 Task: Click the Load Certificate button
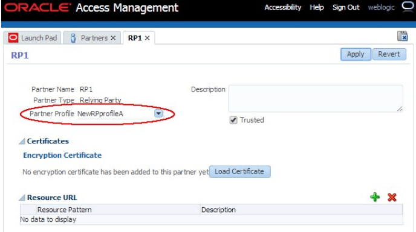(x=239, y=171)
